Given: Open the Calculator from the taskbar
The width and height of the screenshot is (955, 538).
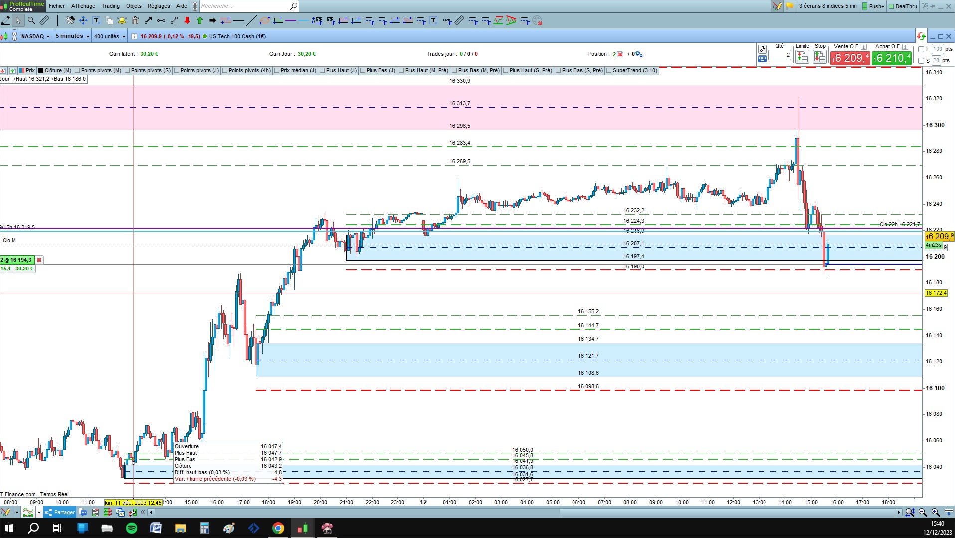Looking at the screenshot, I should [x=204, y=528].
